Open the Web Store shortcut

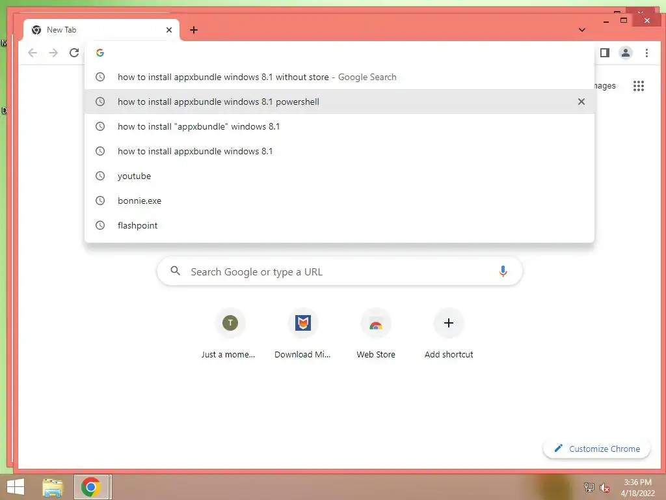[x=376, y=334]
